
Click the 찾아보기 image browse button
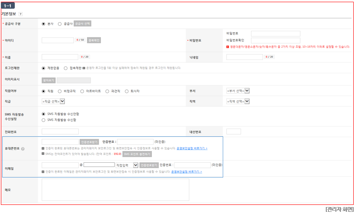tap(49, 80)
